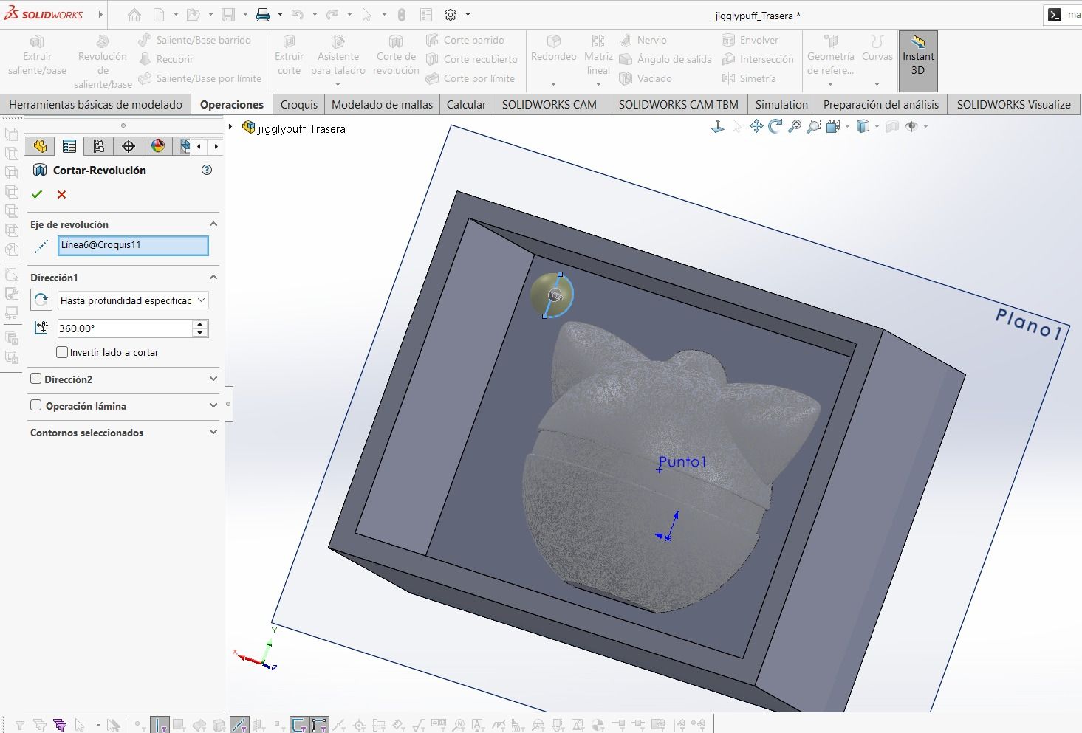Click the Print icon
Screen dimensions: 1082x733
pos(263,15)
